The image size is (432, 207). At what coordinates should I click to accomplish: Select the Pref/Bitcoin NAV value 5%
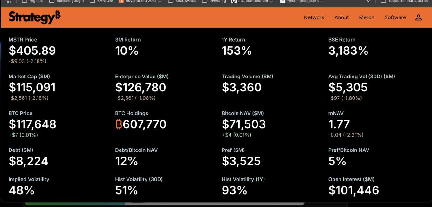(x=337, y=161)
